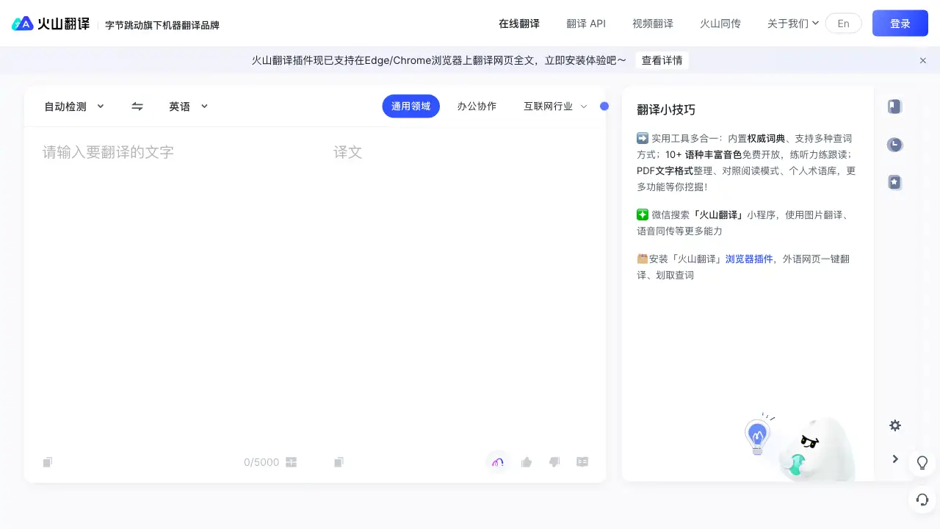The image size is (940, 529).
Task: Open the source language 自动检测 dropdown
Action: (73, 106)
